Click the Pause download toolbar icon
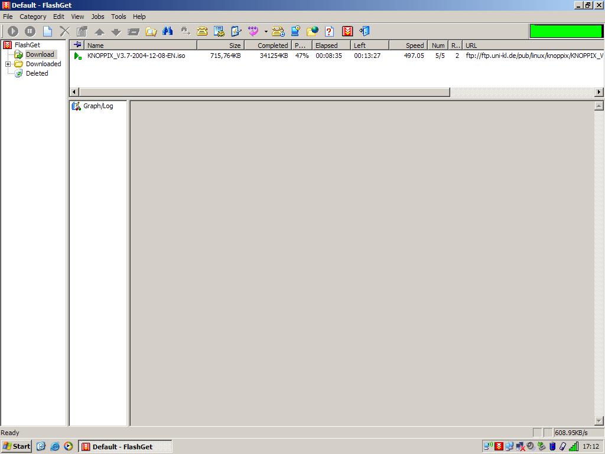 (x=30, y=31)
